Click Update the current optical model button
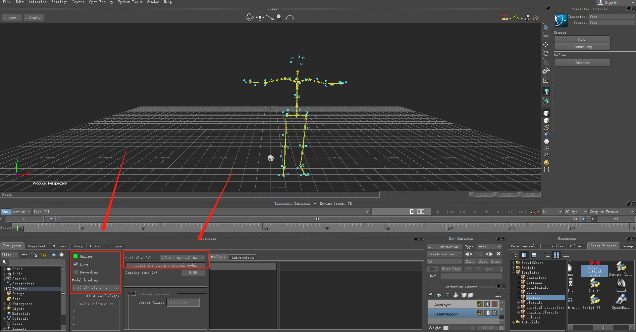The height and width of the screenshot is (332, 636). click(165, 265)
